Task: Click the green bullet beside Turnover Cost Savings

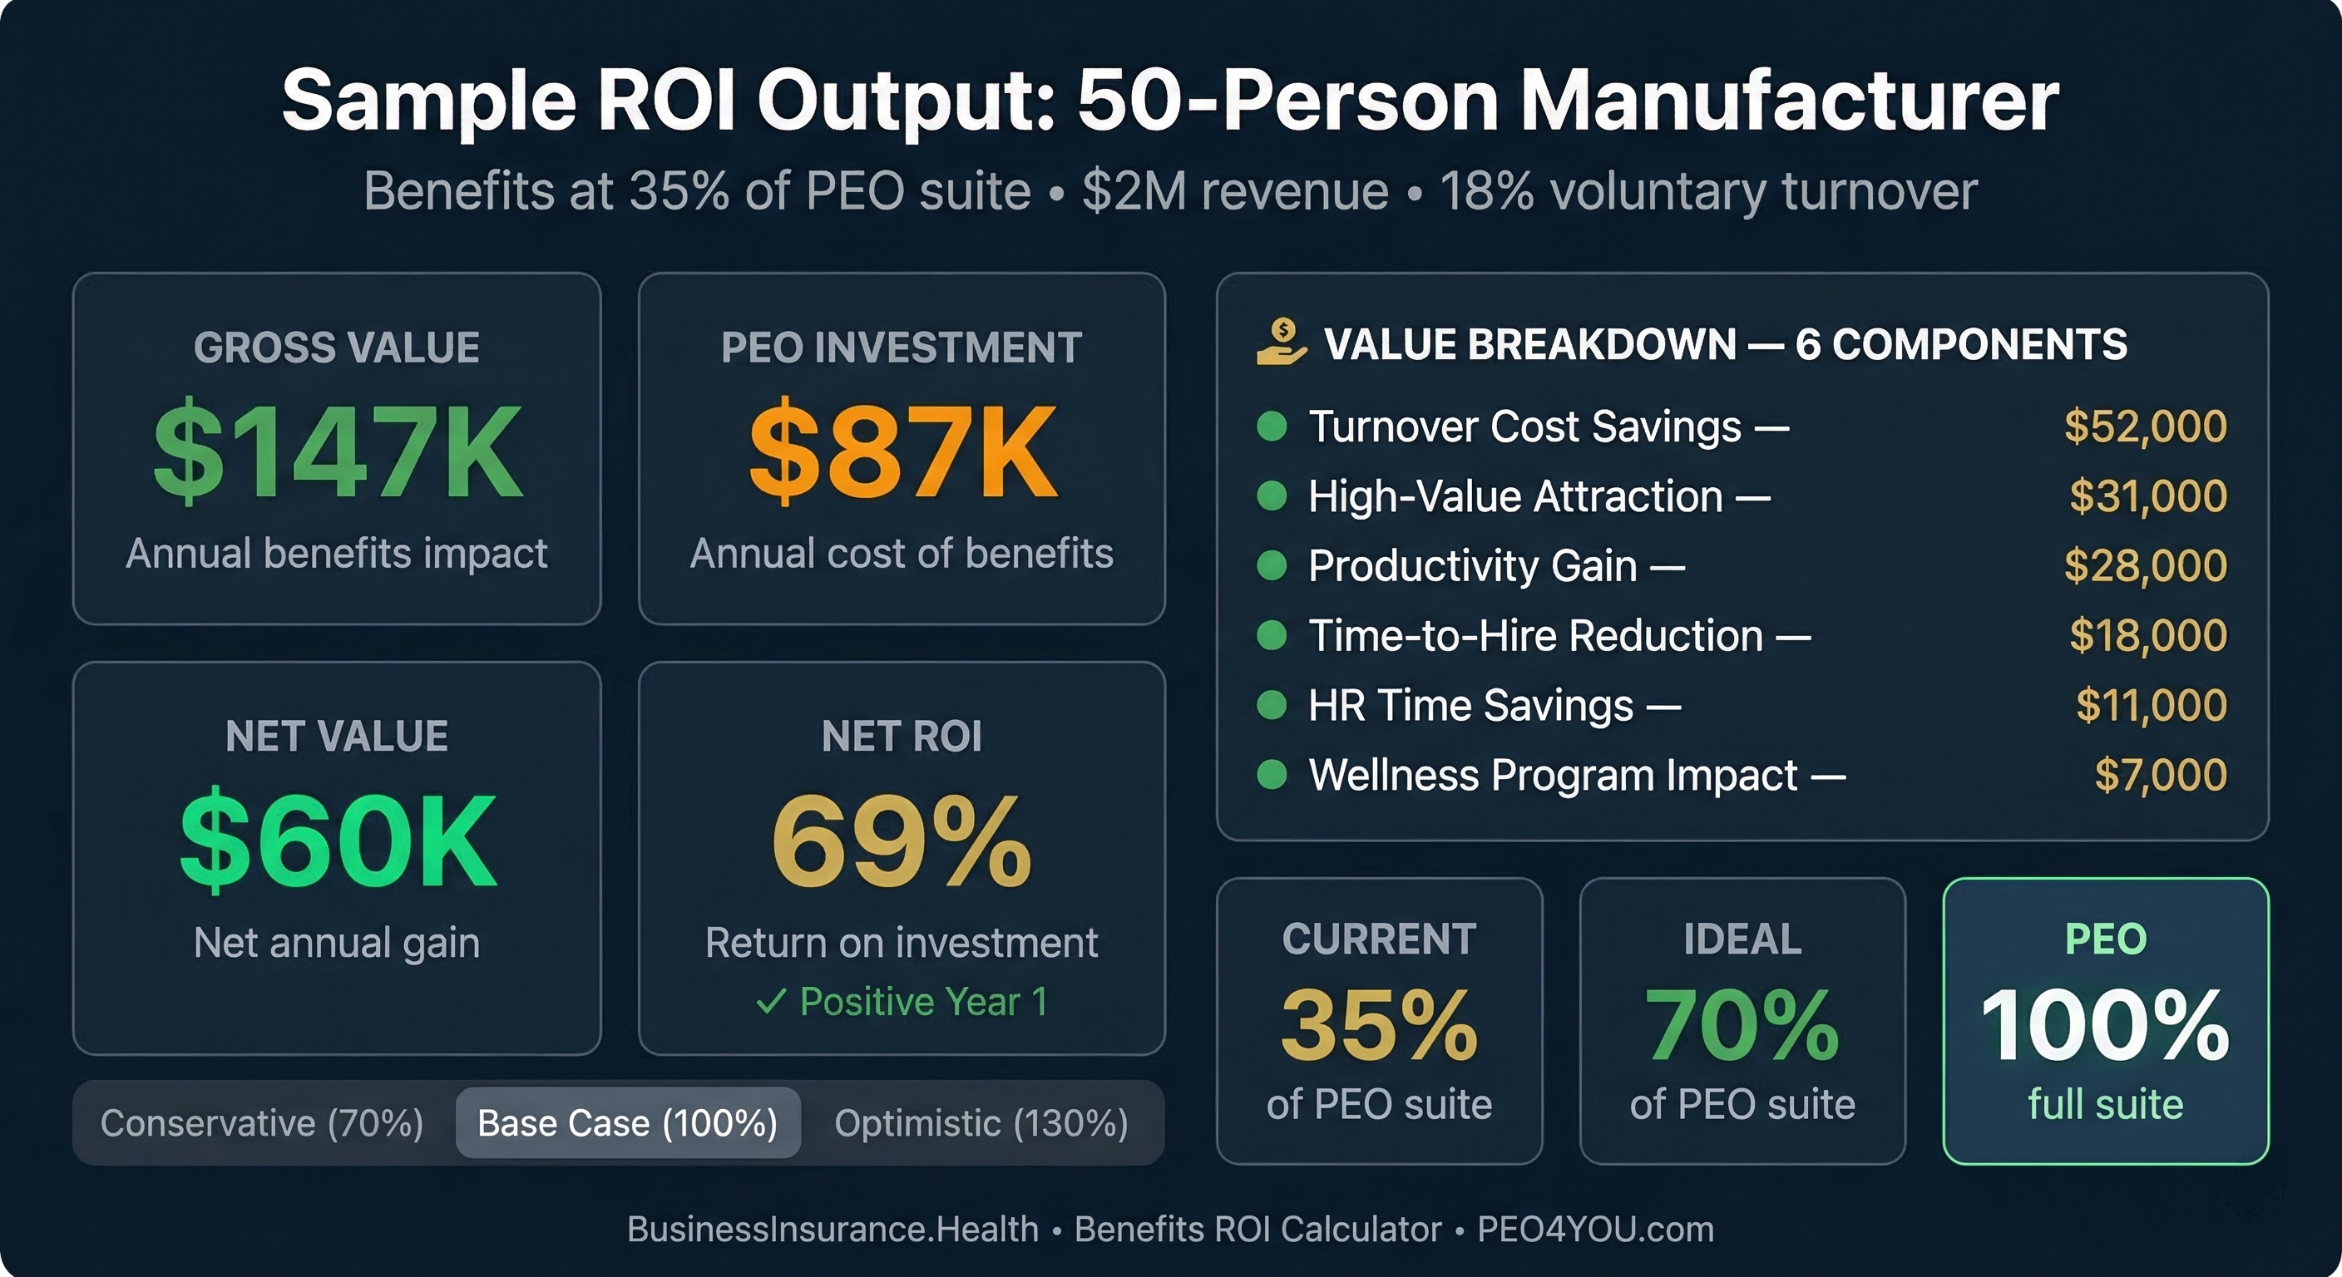Action: 1271,426
